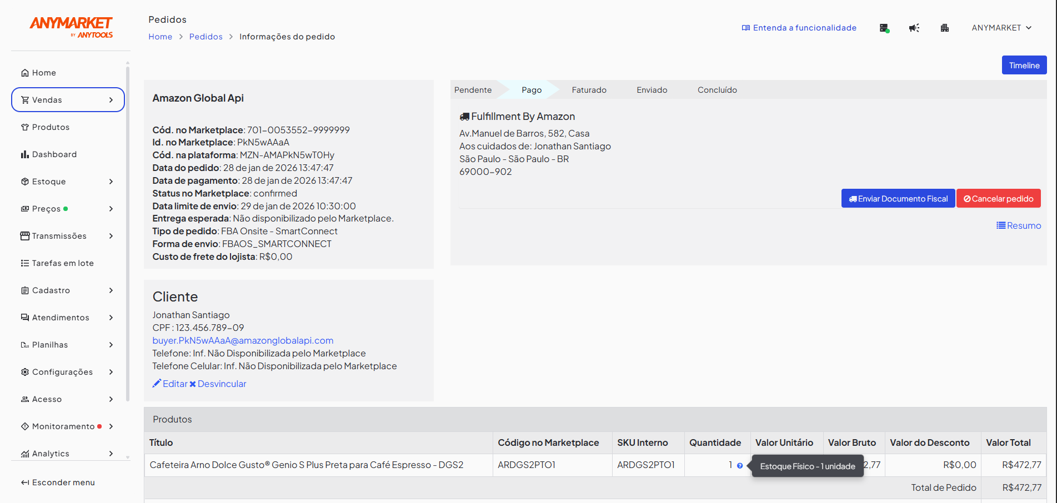
Task: Click the Transmissões store icon
Action: [x=25, y=236]
